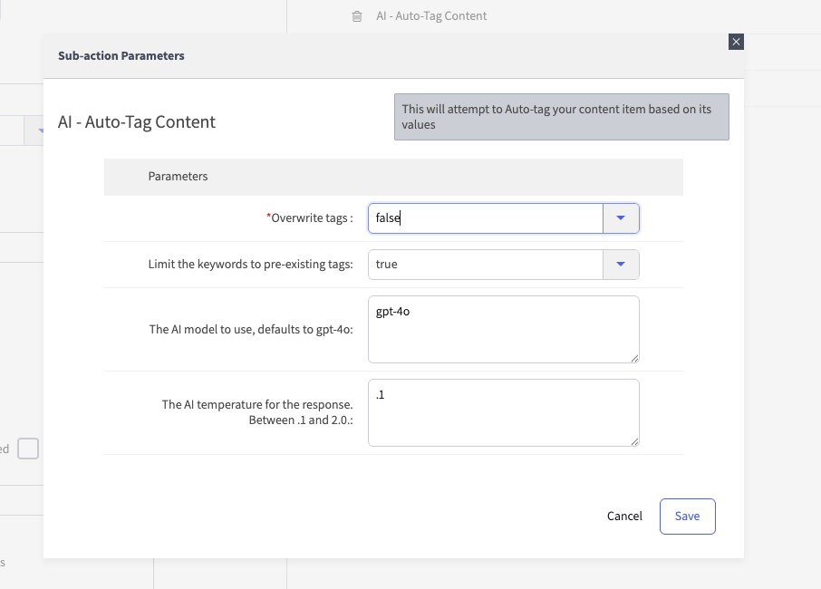This screenshot has width=821, height=589.
Task: Click resize grip on the temperature text area
Action: coord(634,441)
